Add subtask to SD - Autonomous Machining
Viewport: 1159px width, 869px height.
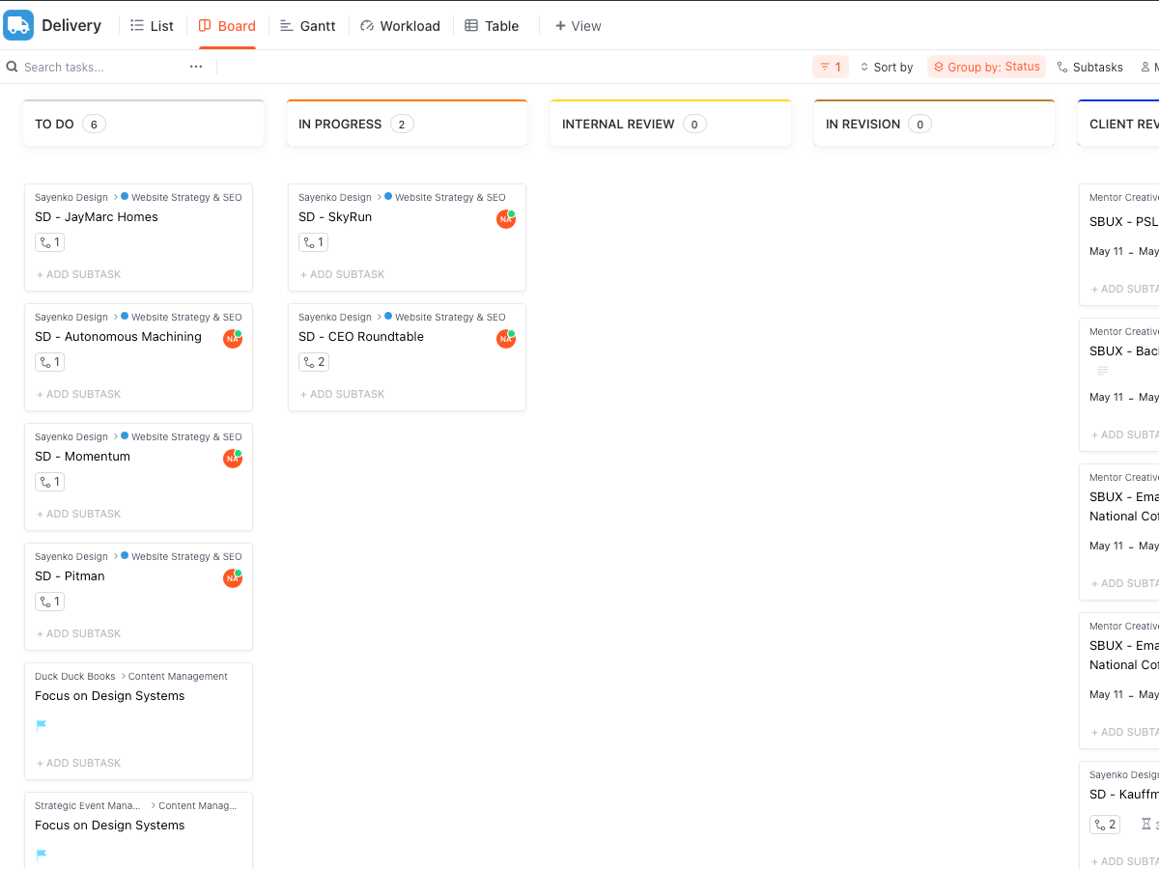tap(79, 394)
